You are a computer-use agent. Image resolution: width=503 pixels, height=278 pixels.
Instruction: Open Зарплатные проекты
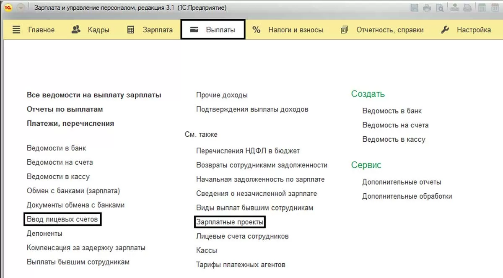230,222
